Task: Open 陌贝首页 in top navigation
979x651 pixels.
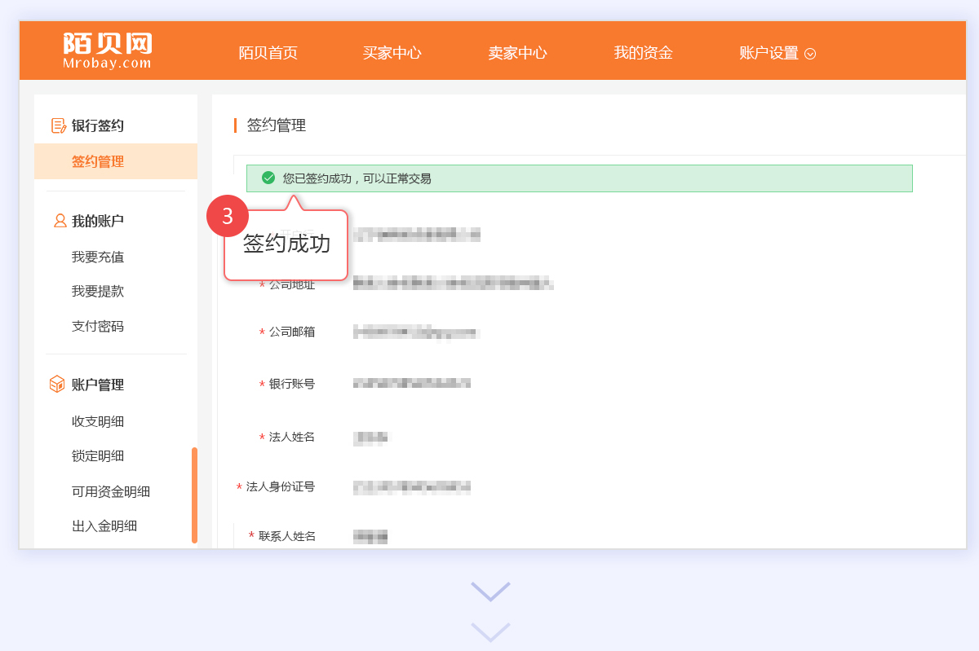Action: [268, 53]
